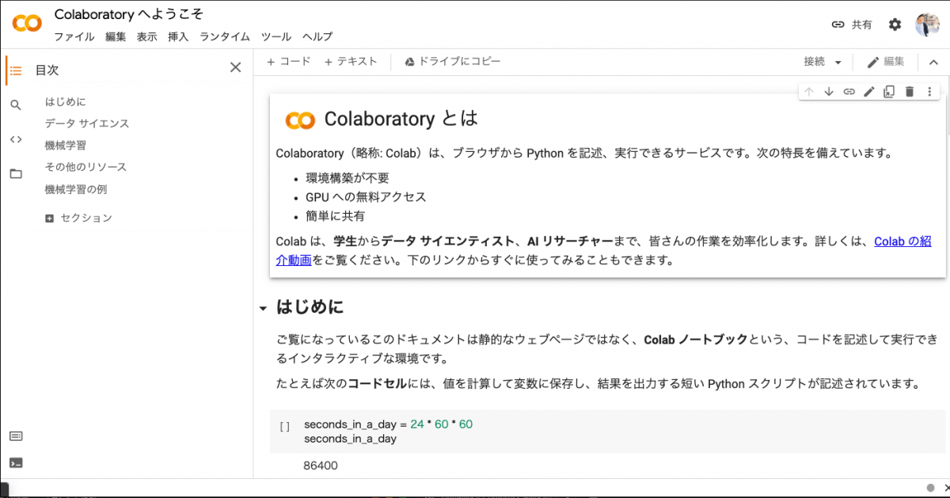Delete the cell with the trash icon
Viewport: 950px width, 498px height.
pyautogui.click(x=908, y=91)
